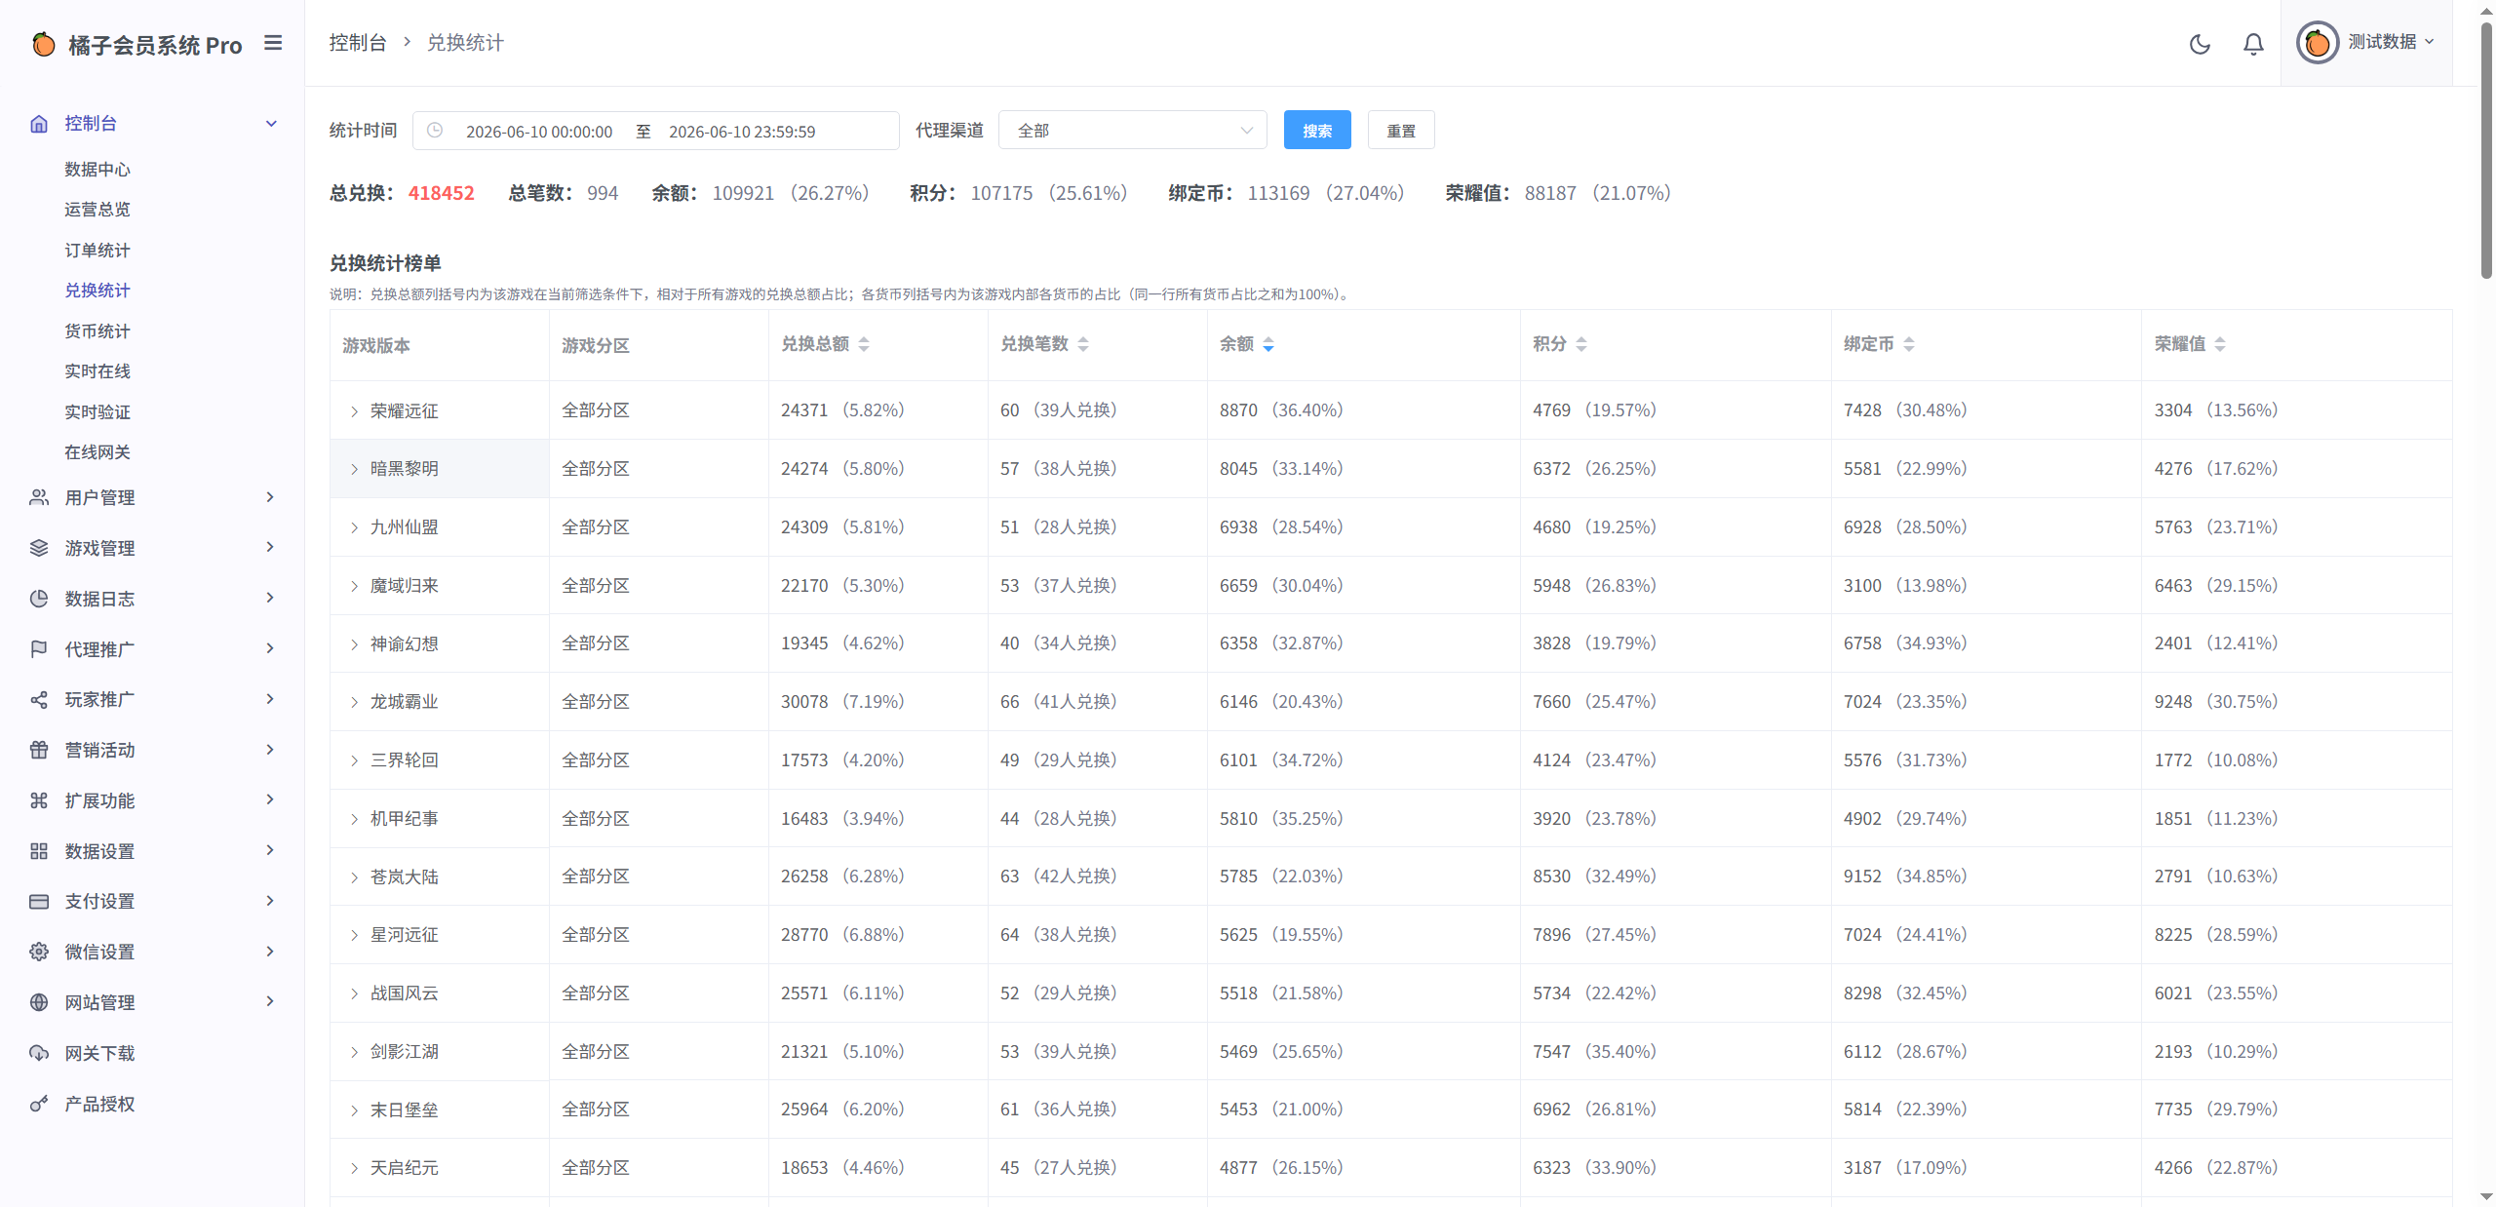Click 61 (36人兑换) in 末日堡垒 row

pos(1060,1110)
